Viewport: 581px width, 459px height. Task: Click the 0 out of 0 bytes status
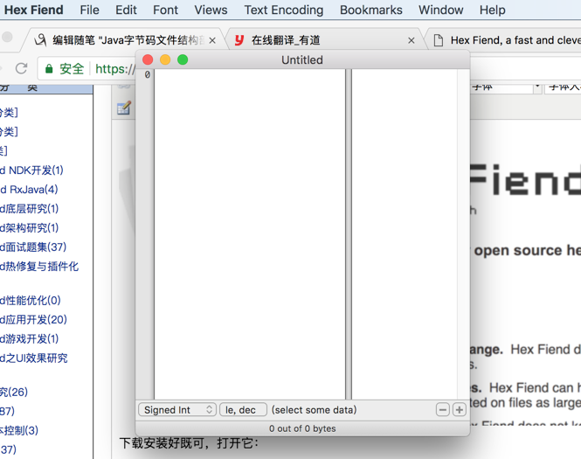(302, 428)
